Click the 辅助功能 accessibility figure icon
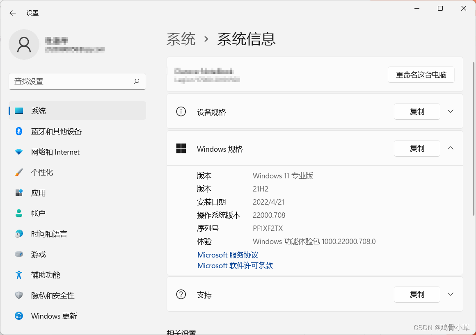 point(19,275)
